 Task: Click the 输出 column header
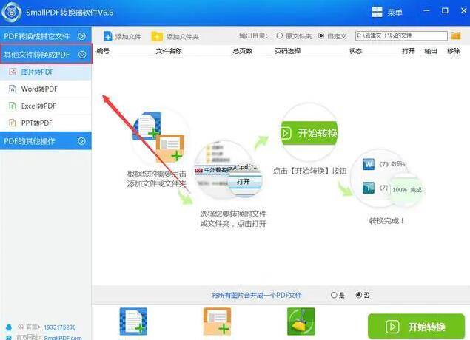[x=431, y=51]
